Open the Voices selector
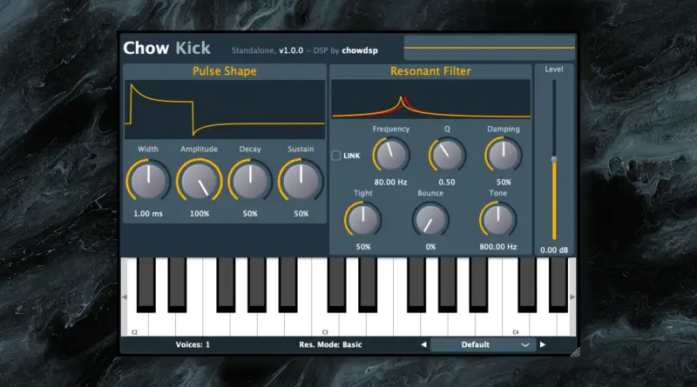The image size is (697, 387). point(193,344)
